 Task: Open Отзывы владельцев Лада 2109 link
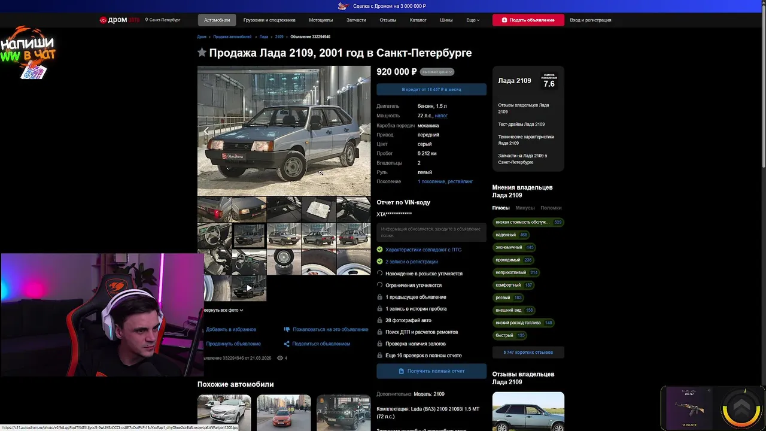tap(524, 108)
